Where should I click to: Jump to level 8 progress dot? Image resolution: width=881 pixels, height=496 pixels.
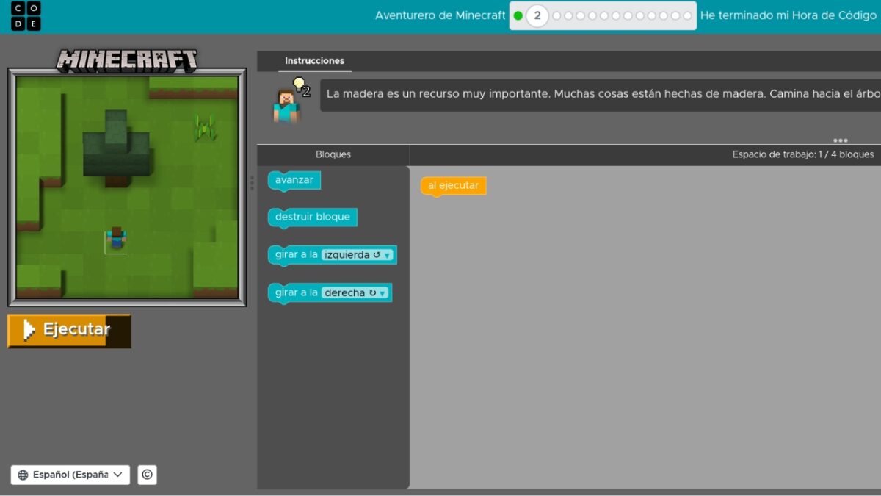click(616, 15)
